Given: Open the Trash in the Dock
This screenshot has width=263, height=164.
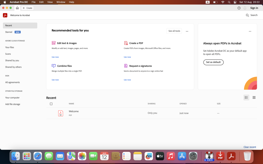Looking at the screenshot, I should (x=247, y=156).
